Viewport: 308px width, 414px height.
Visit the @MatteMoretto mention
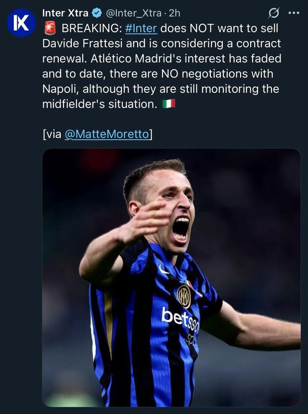106,134
